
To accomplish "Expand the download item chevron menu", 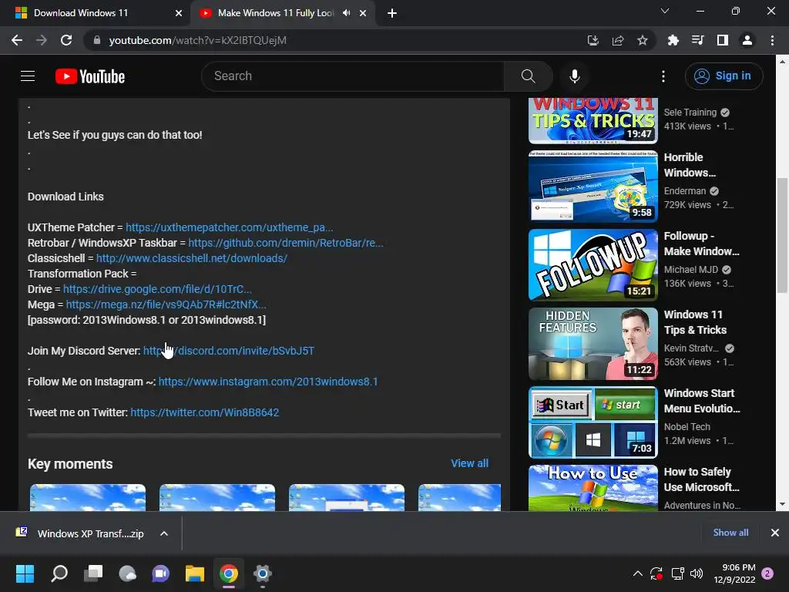I will [x=164, y=533].
